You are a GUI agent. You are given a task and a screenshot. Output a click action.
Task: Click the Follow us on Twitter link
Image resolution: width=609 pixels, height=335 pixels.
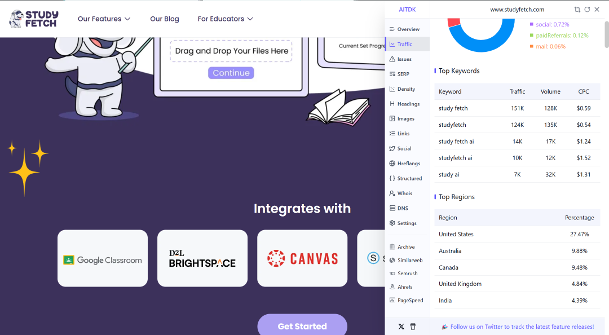pos(522,327)
